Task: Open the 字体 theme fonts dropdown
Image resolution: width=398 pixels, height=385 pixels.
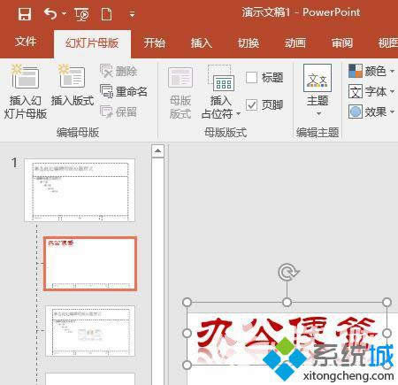Action: click(371, 91)
